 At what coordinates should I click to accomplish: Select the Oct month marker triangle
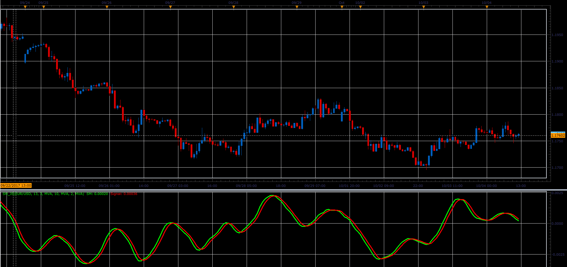click(x=342, y=7)
